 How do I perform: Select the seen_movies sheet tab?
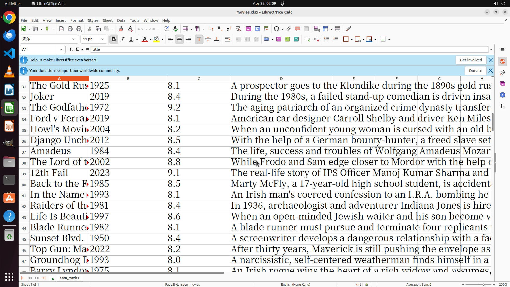point(69,278)
